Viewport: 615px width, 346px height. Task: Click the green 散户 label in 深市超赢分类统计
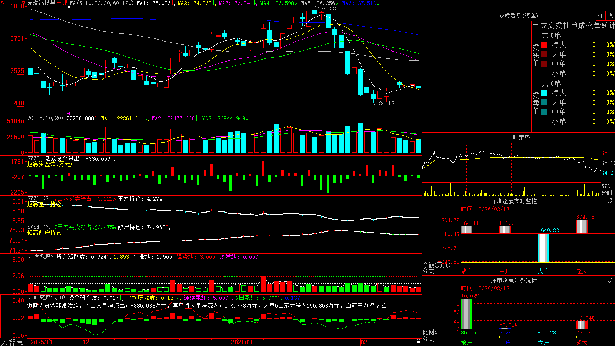point(466,342)
